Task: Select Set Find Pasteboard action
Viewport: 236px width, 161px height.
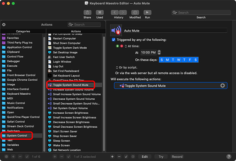Action: (66, 71)
